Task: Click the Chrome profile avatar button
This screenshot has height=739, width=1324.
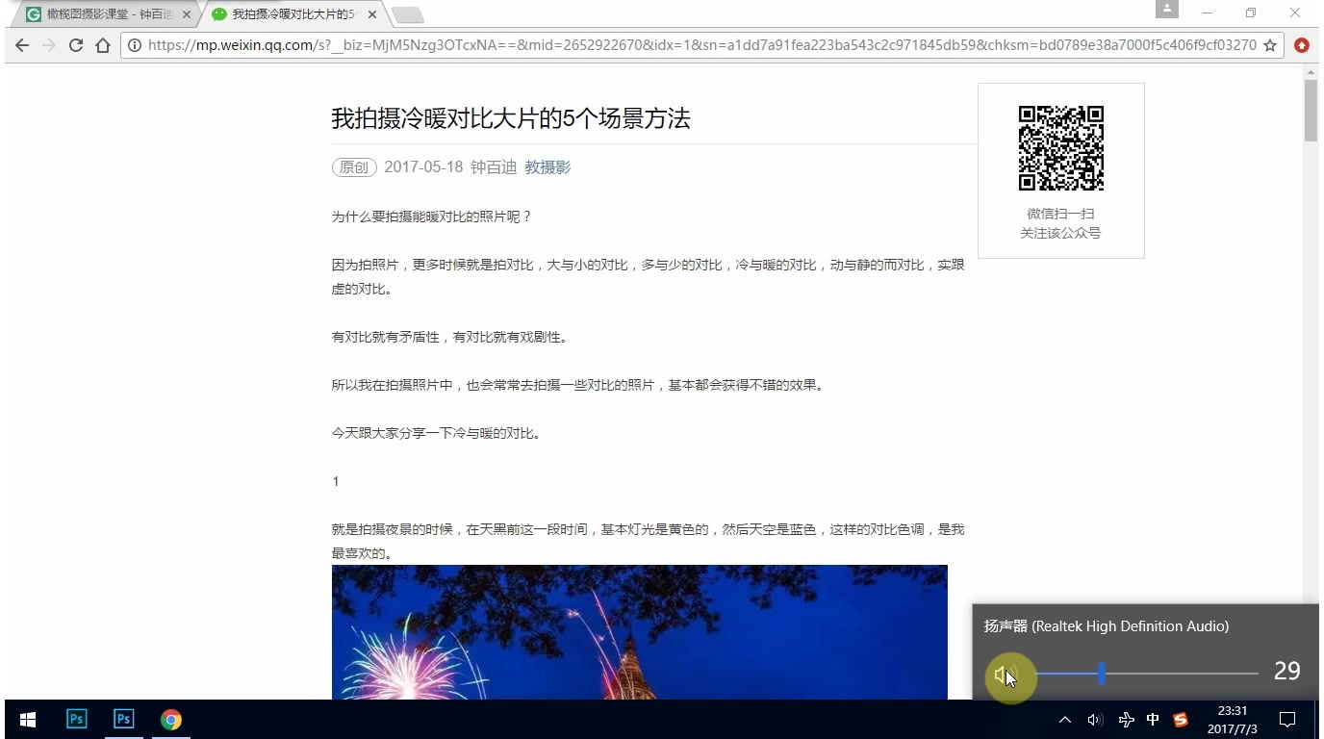Action: pyautogui.click(x=1167, y=10)
